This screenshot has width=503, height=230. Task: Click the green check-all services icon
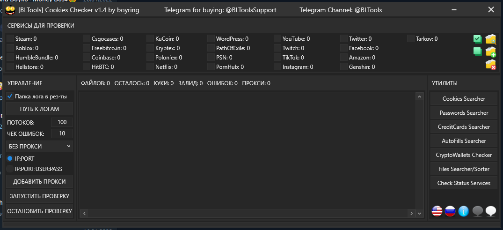[478, 39]
